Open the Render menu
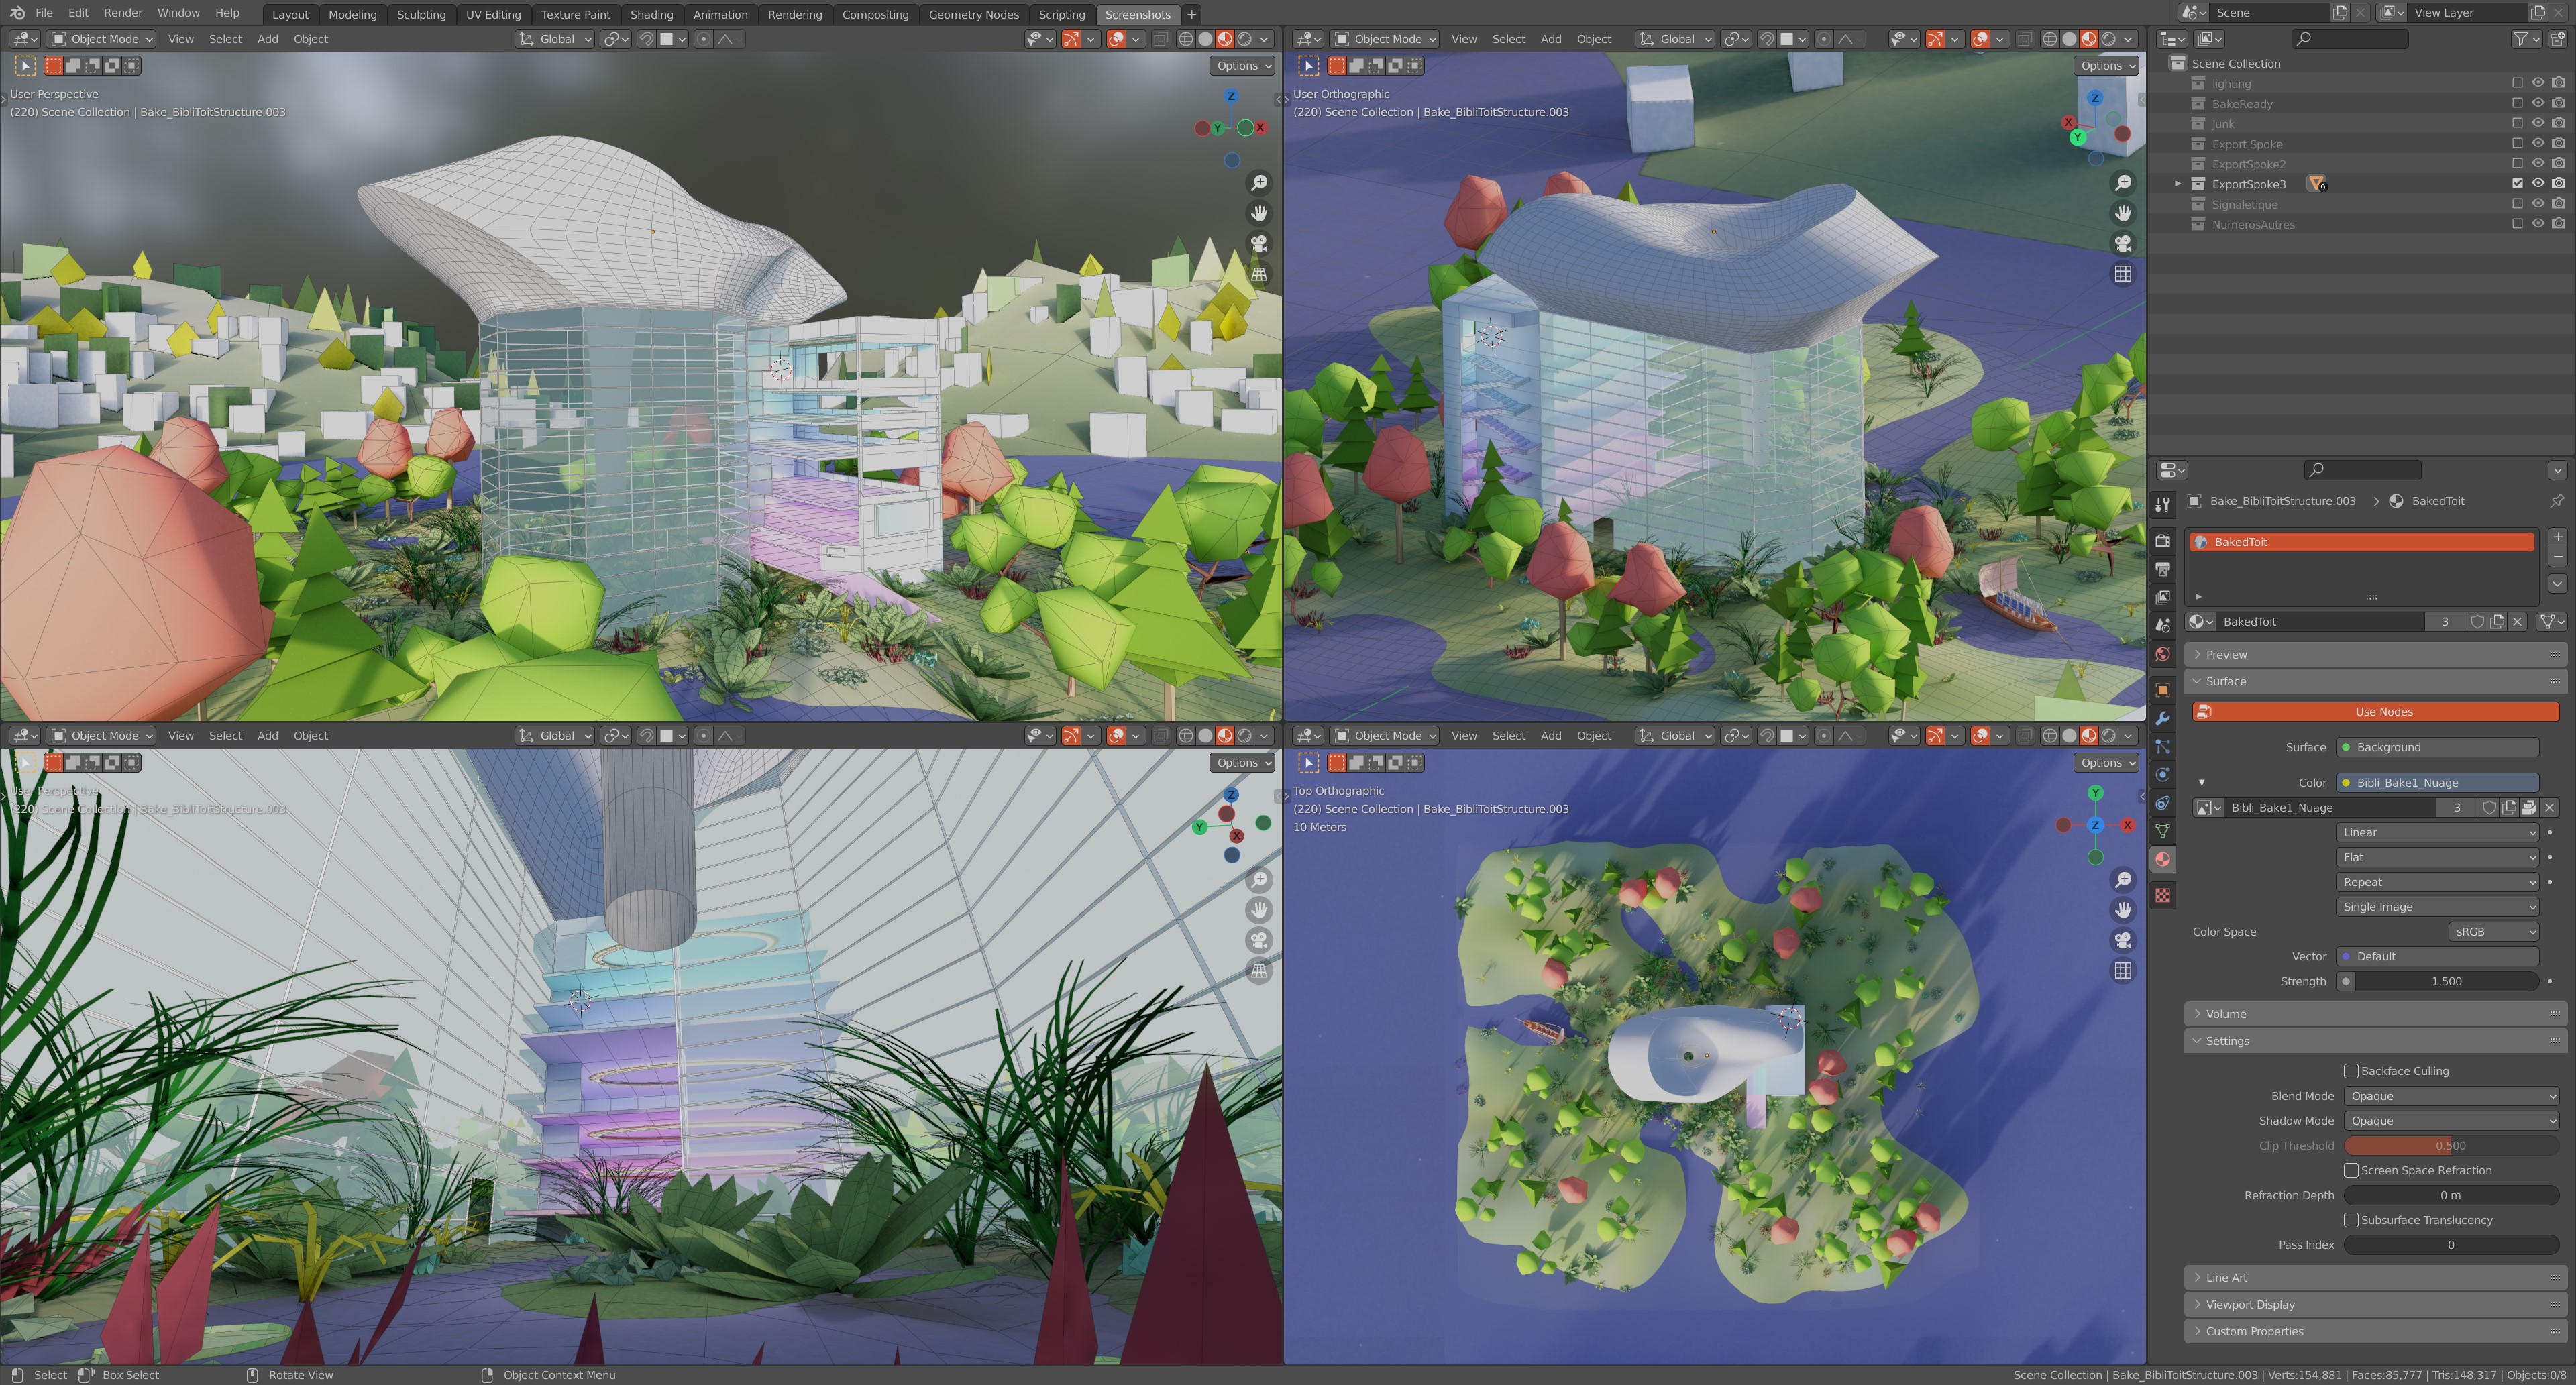The image size is (2576, 1385). pyautogui.click(x=122, y=13)
